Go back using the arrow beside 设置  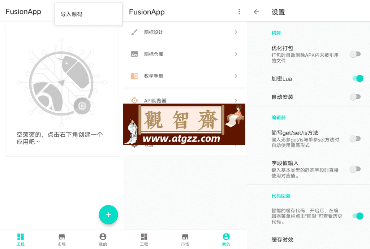click(x=256, y=12)
